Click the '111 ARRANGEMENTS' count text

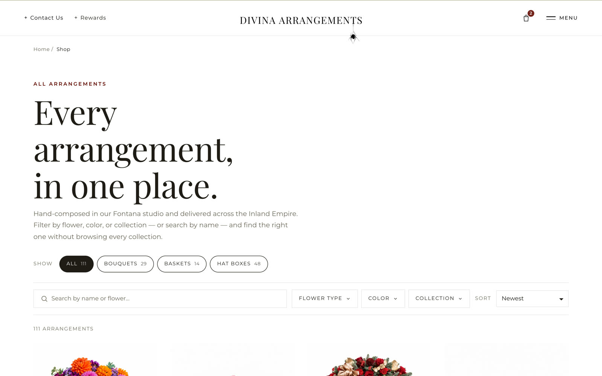pyautogui.click(x=63, y=329)
